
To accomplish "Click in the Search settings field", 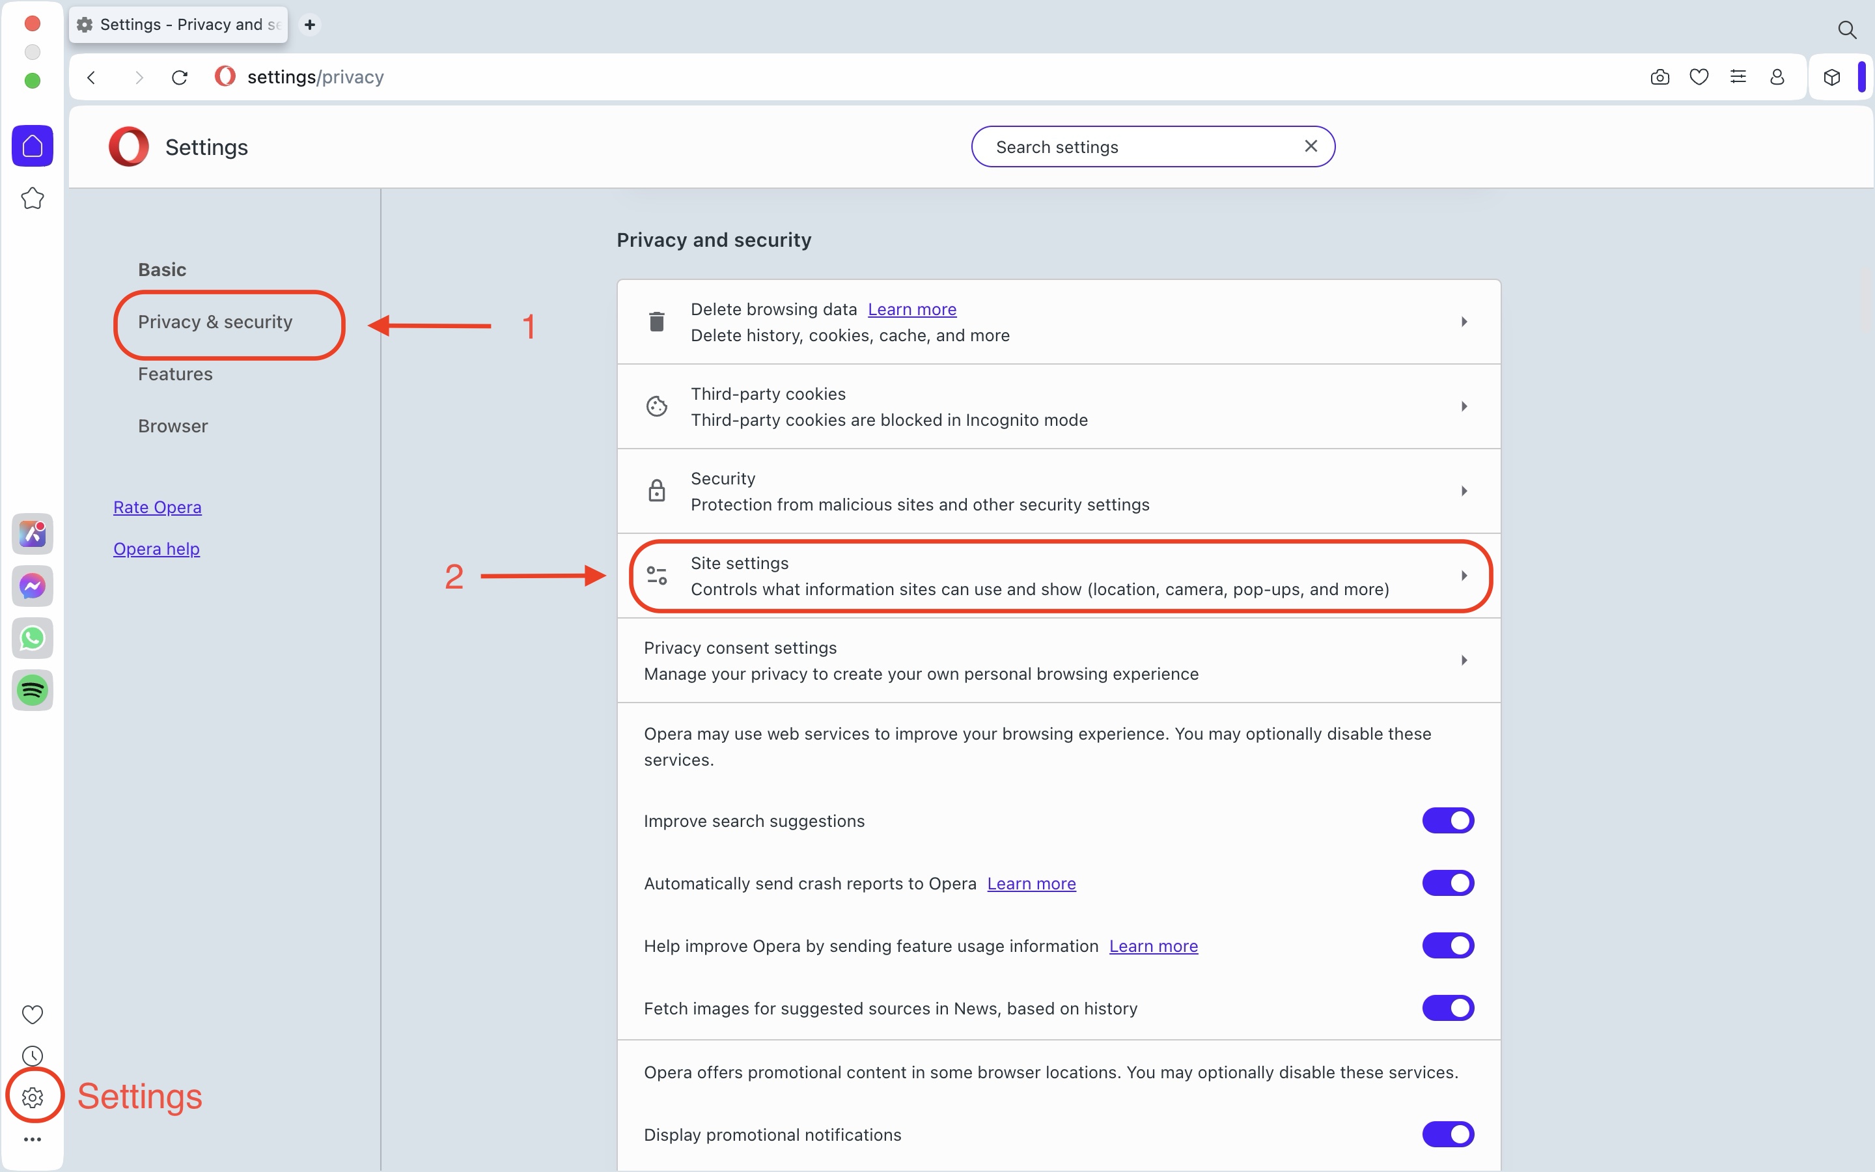I will 1152,146.
